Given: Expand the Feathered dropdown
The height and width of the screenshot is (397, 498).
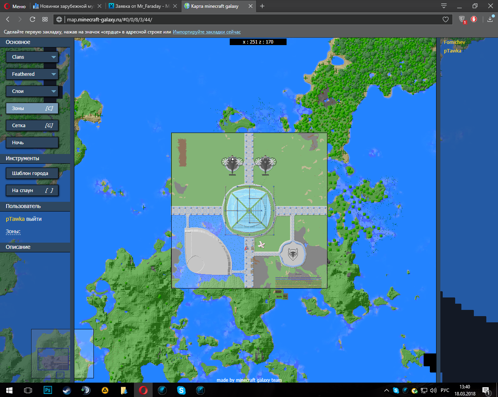Looking at the screenshot, I should (x=32, y=74).
